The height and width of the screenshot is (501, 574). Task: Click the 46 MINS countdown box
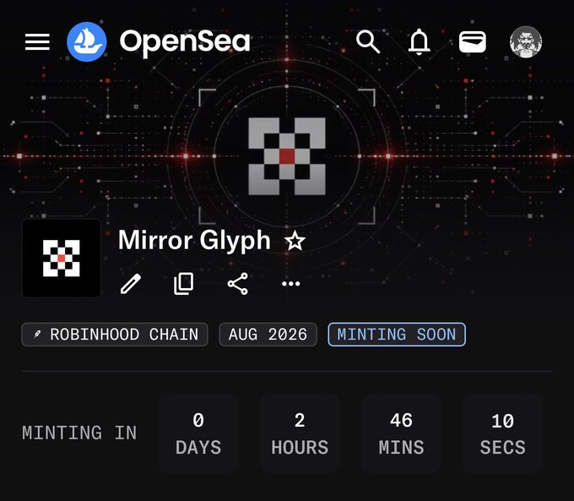[x=401, y=433]
